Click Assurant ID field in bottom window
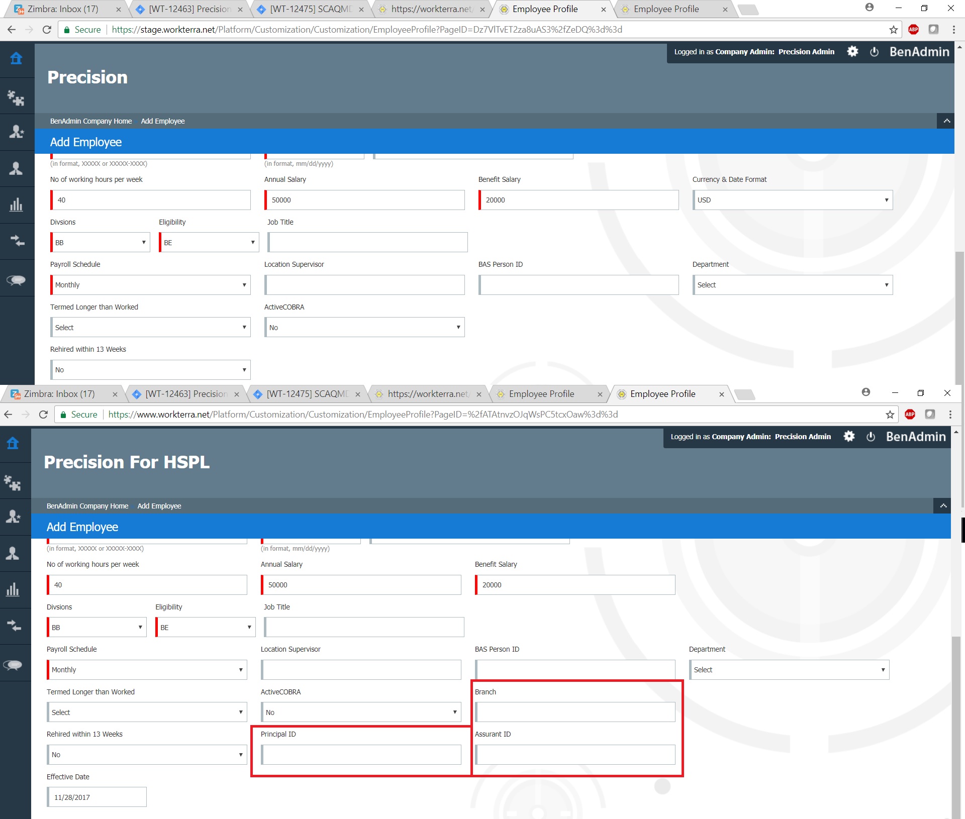This screenshot has width=965, height=819. tap(575, 755)
